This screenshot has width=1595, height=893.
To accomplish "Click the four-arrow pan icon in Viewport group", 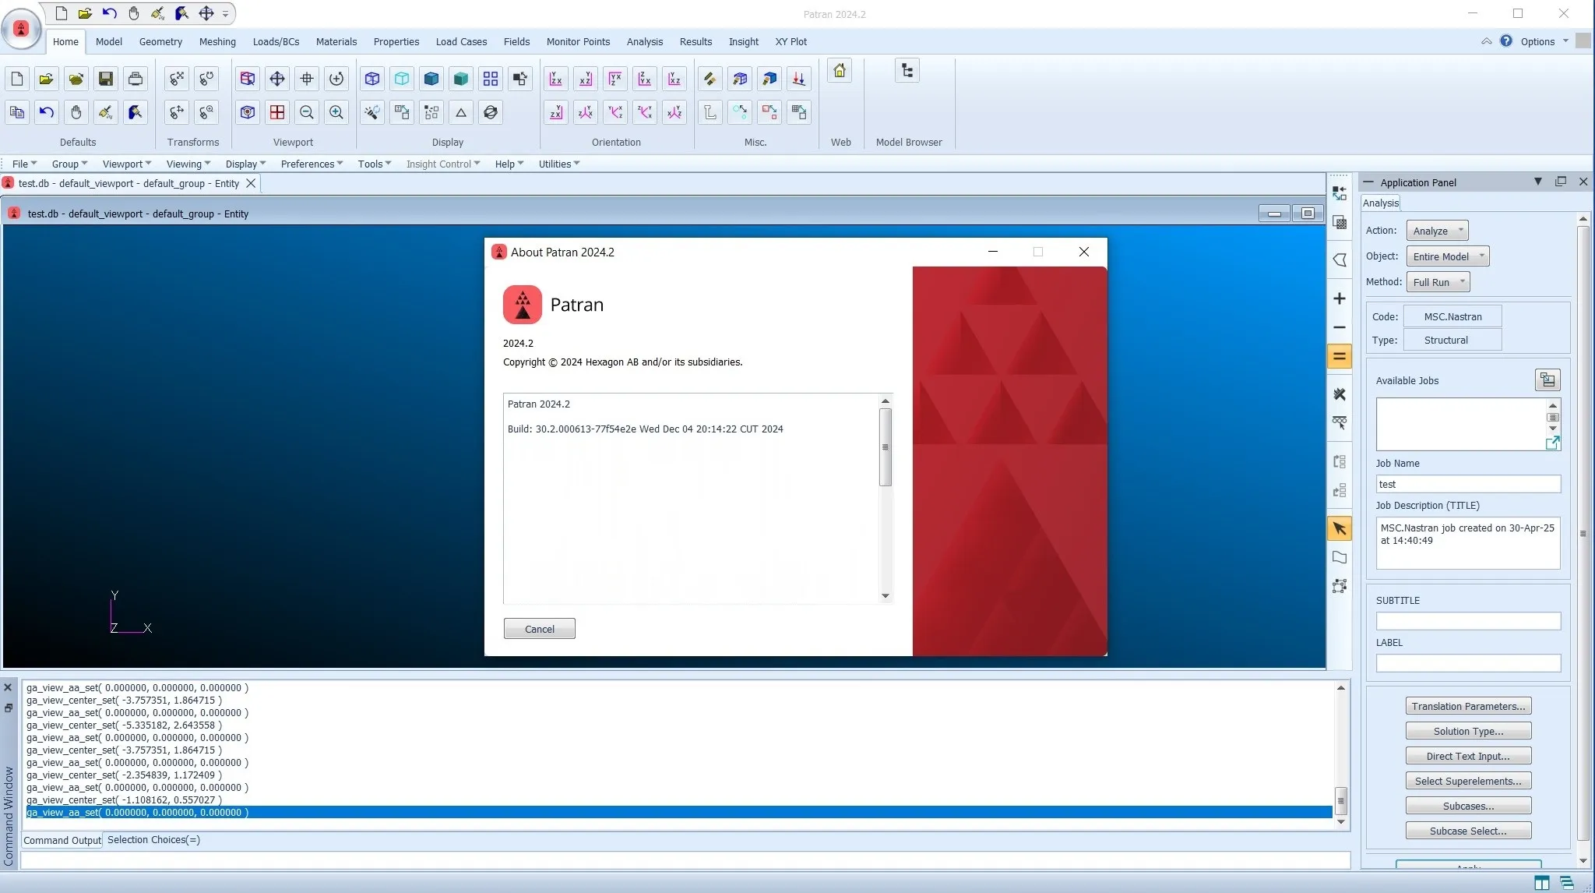I will [x=277, y=79].
